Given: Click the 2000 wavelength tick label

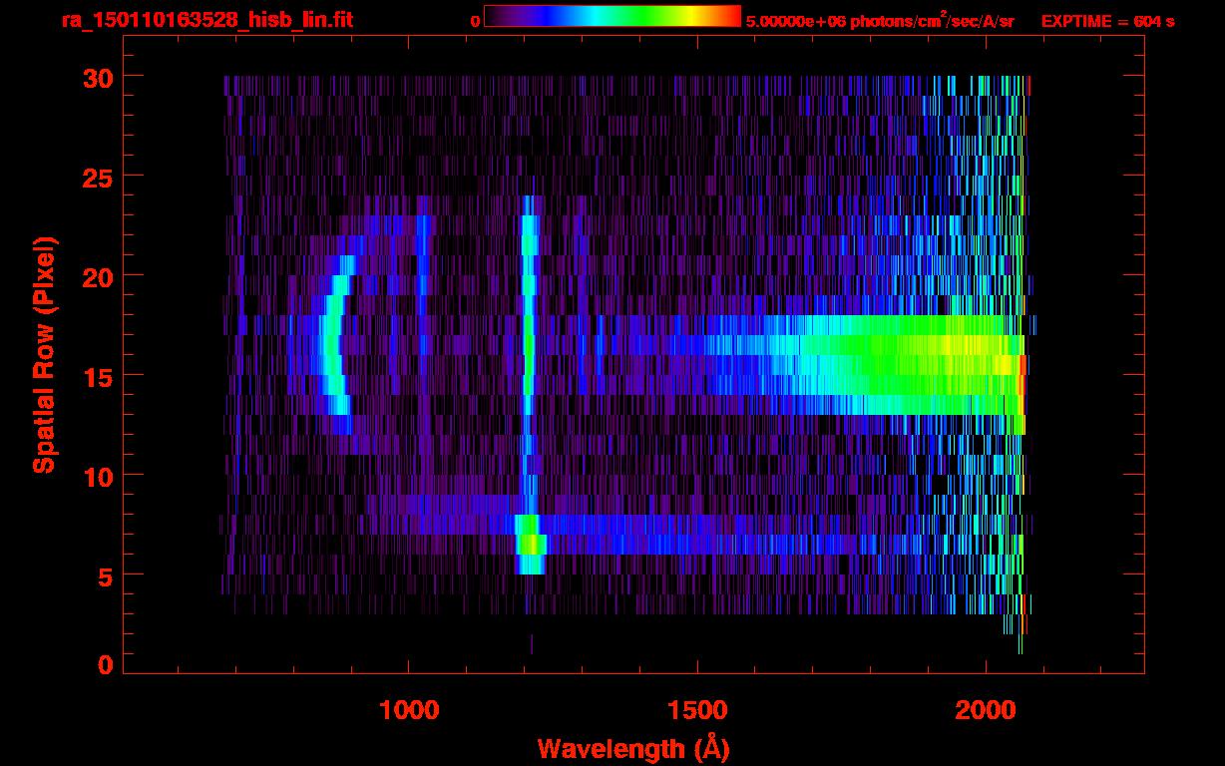Looking at the screenshot, I should [x=986, y=710].
